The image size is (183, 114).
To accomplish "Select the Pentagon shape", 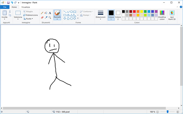I will (68, 18).
